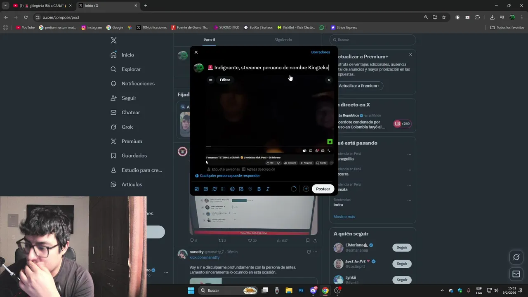Add a poll to the post
Image resolution: width=528 pixels, height=297 pixels.
(223, 189)
